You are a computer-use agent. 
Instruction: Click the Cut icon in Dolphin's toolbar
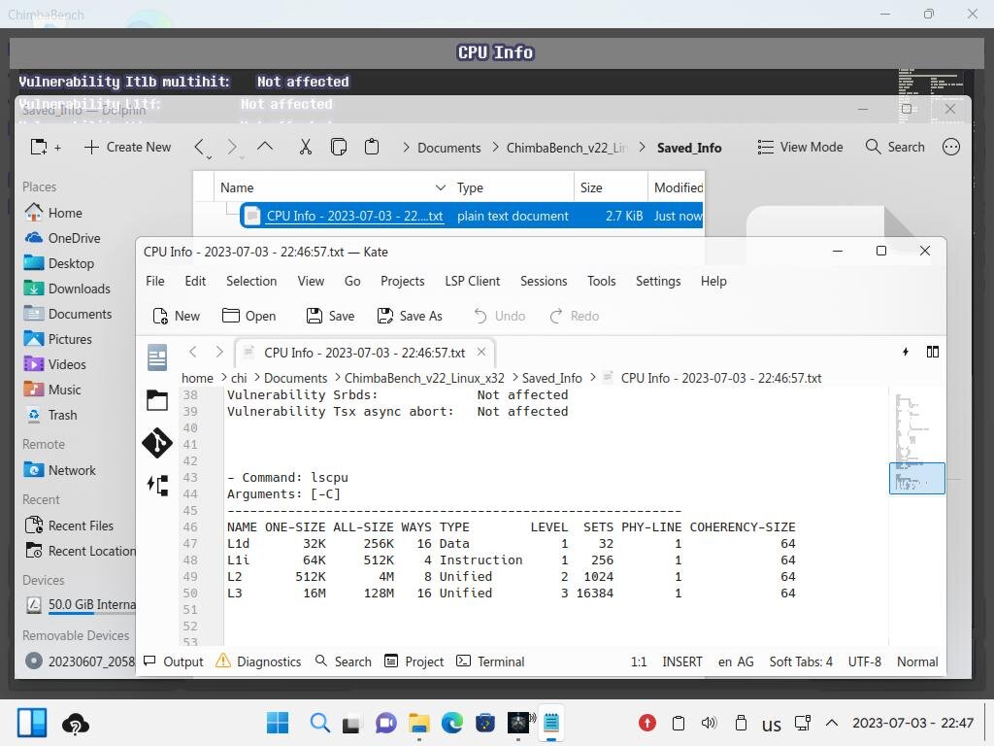(305, 147)
